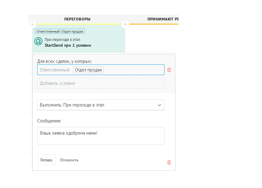Click the StartSend при 1 условии title
The image size is (262, 188).
tap(68, 45)
